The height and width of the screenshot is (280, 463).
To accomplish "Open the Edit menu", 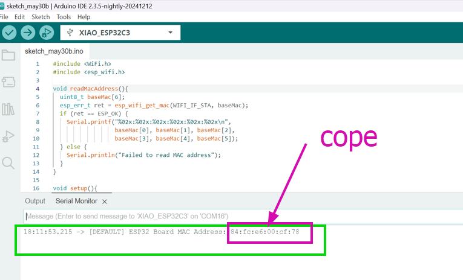I will (19, 17).
